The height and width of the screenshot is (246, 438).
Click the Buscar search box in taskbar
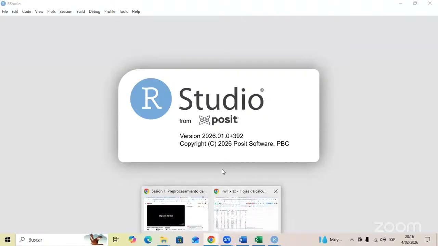point(62,240)
